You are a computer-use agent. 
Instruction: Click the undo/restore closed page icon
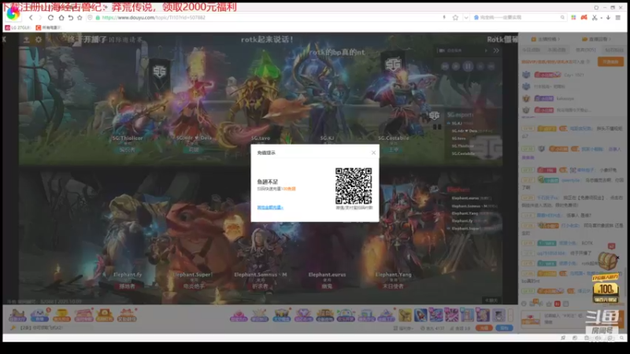coord(71,17)
